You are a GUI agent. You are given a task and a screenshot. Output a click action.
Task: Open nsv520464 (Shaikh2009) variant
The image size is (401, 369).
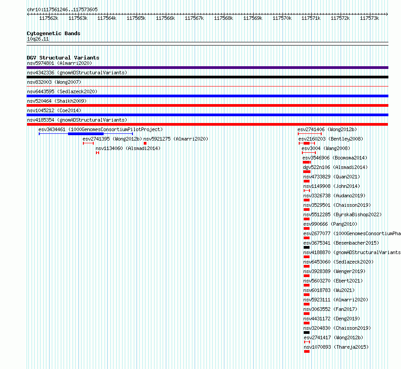point(57,101)
